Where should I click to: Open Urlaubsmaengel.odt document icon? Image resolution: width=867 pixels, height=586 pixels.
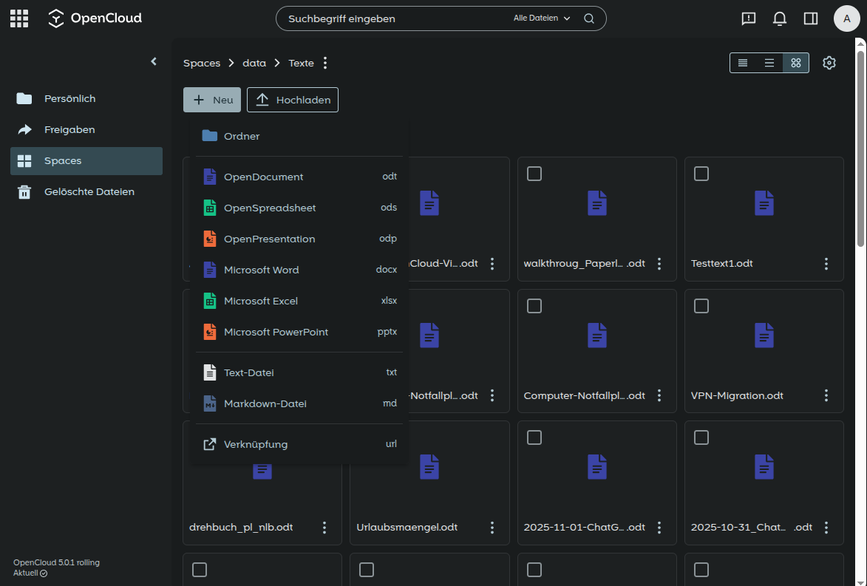429,466
